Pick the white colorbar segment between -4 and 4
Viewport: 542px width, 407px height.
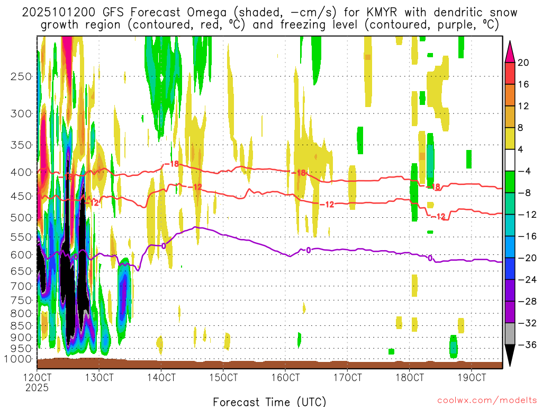[510, 160]
